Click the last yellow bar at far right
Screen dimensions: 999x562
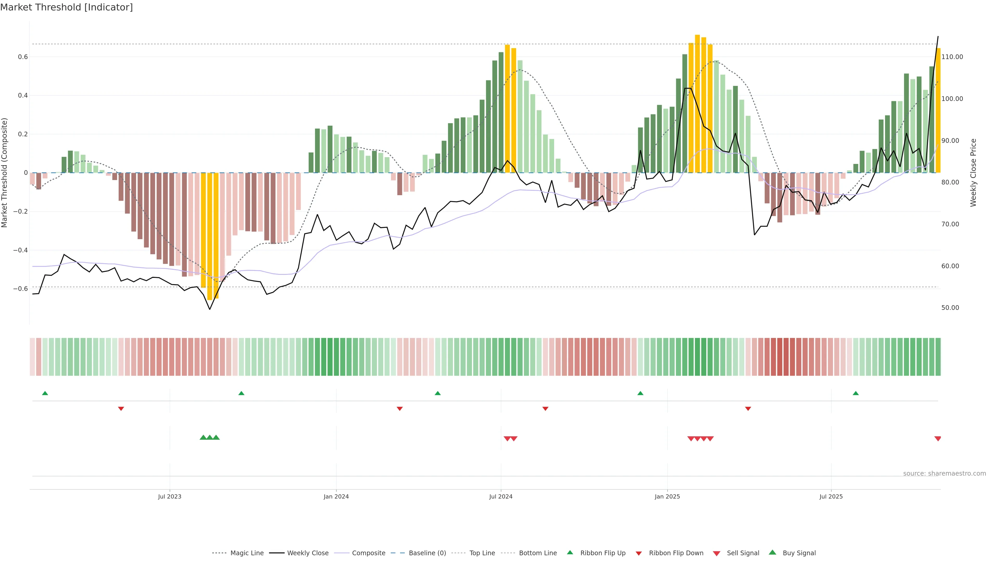point(938,111)
